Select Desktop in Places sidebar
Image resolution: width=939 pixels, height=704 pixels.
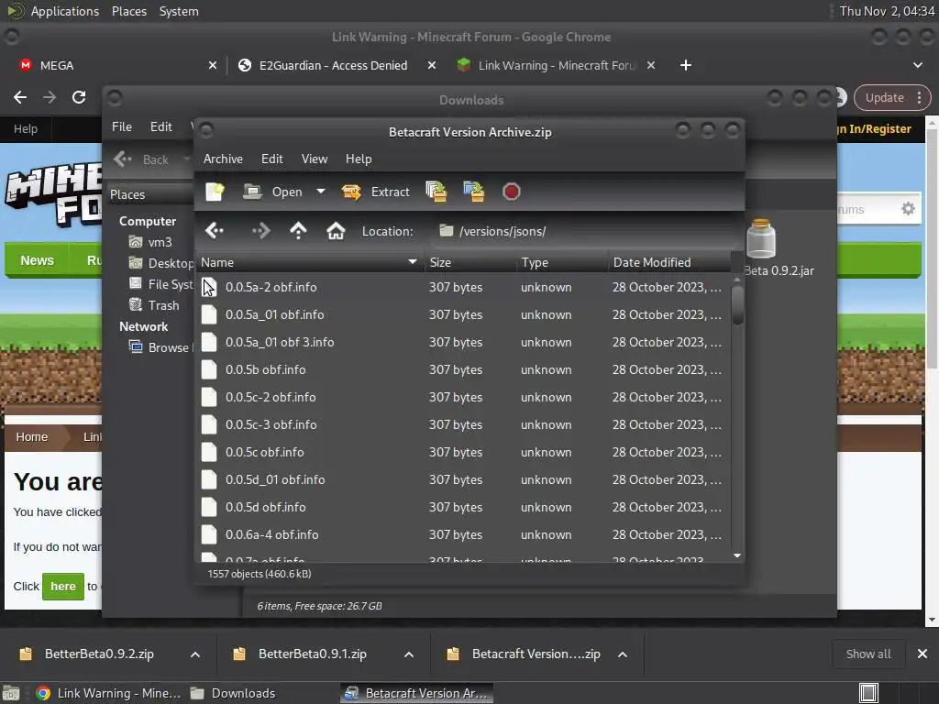161,263
